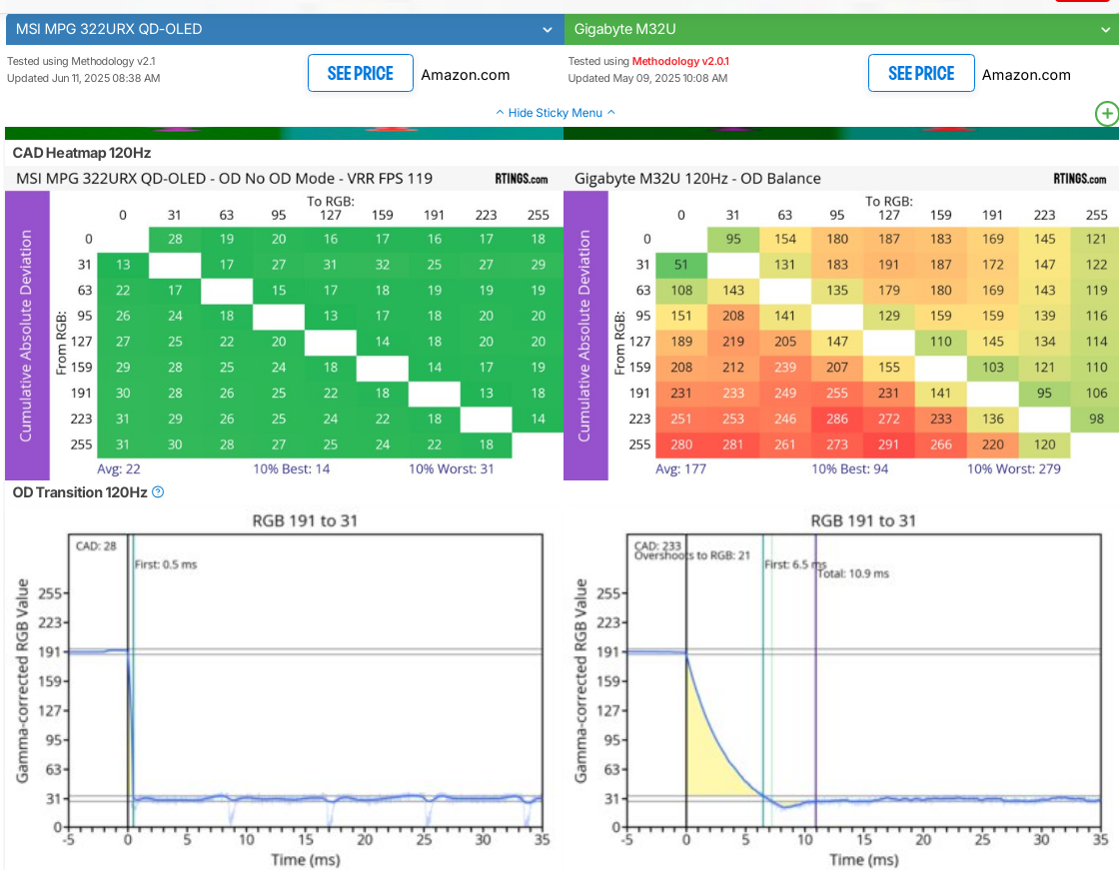Click MSI heatmap purple Cumulative Absolute Deviation bar
The width and height of the screenshot is (1119, 870).
click(27, 336)
